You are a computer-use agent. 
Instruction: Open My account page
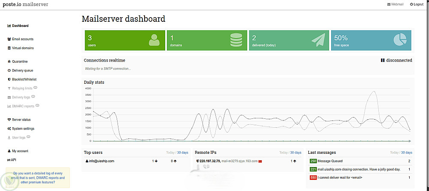click(x=18, y=151)
